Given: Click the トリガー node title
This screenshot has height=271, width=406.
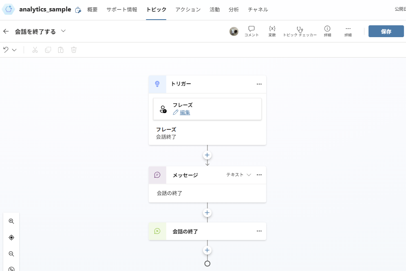Looking at the screenshot, I should pyautogui.click(x=181, y=84).
